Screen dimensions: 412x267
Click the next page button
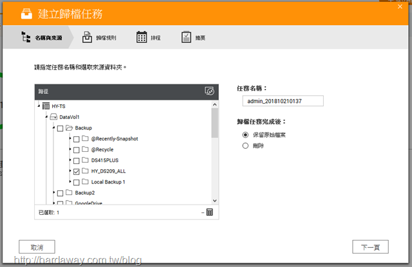[371, 247]
